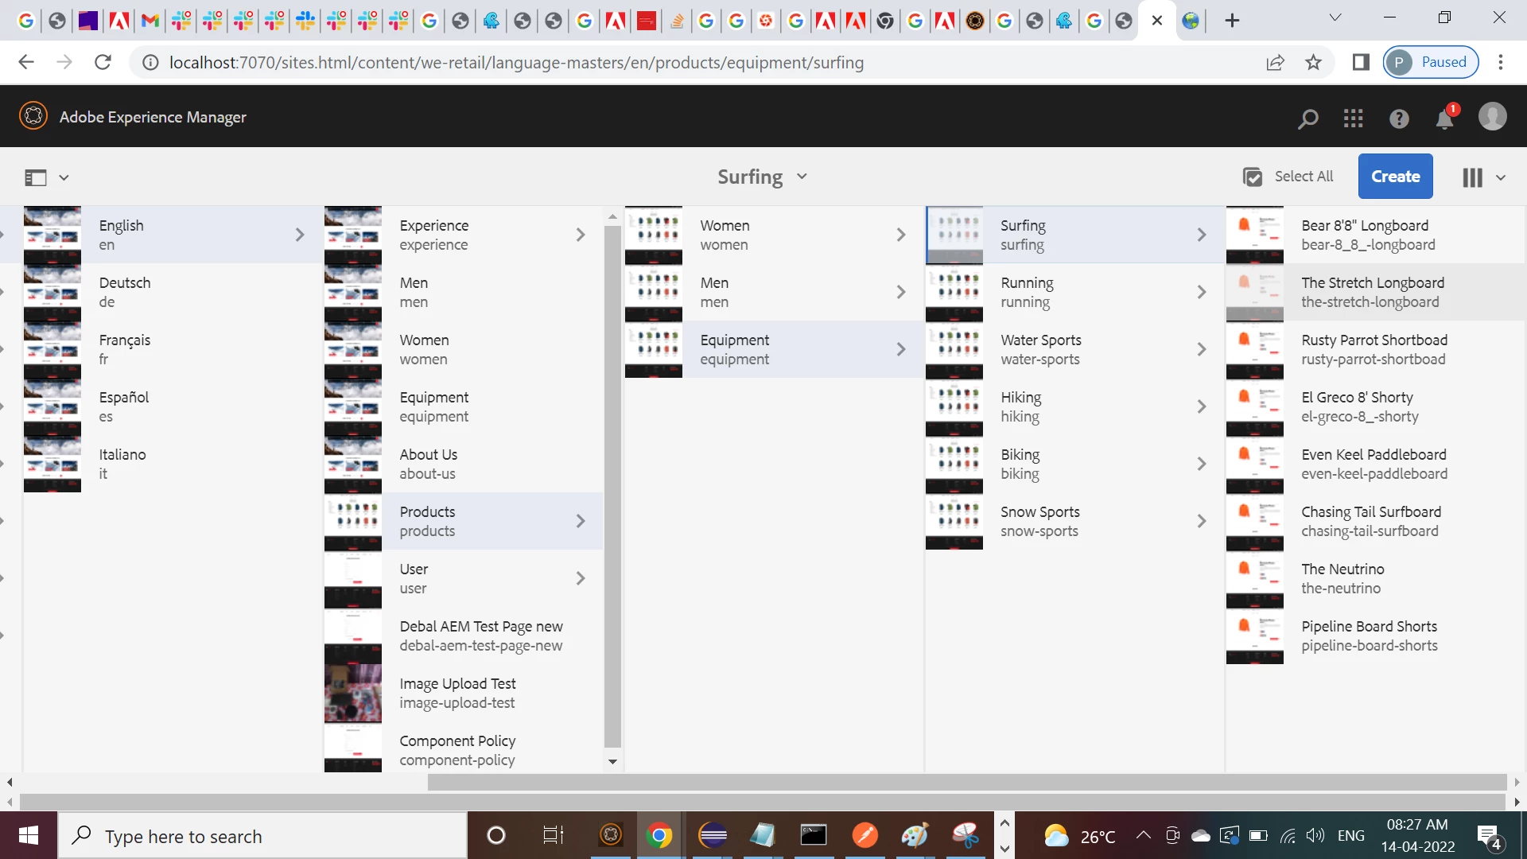This screenshot has width=1527, height=859.
Task: Select the Surfing page thumbnail checkbox
Action: pos(954,235)
